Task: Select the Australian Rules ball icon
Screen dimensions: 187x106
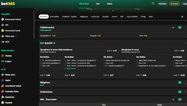Action: click(x=3, y=91)
